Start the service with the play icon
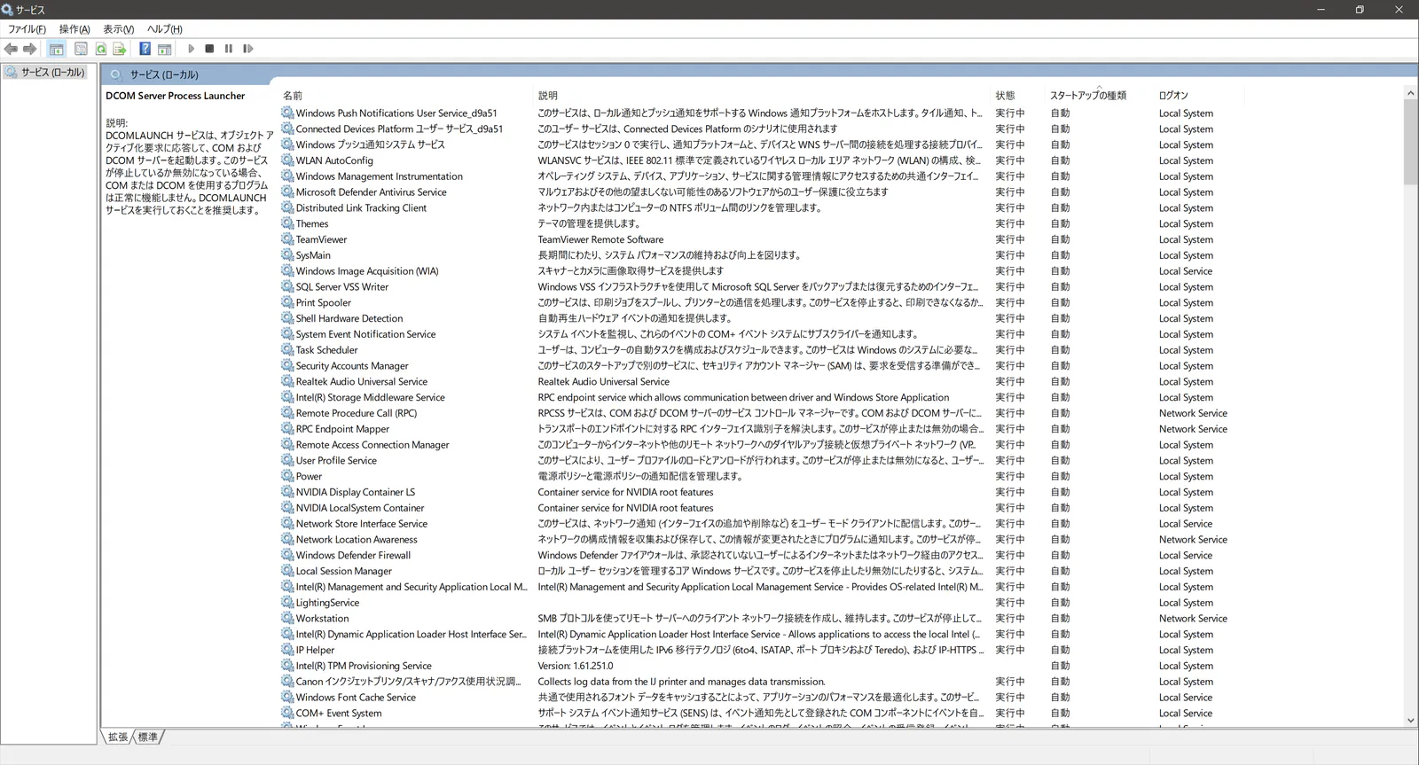This screenshot has height=765, width=1419. 191,49
